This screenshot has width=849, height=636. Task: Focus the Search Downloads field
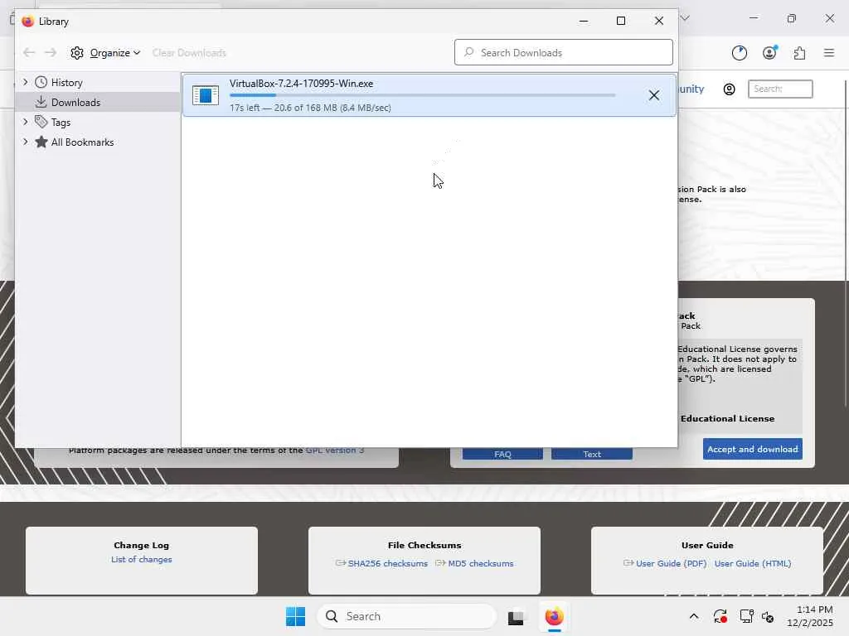point(564,52)
